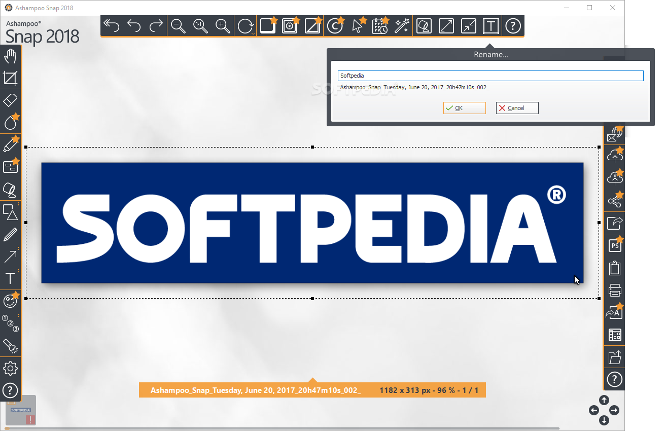Open help question mark in right sidebar
The image size is (666, 431).
615,379
